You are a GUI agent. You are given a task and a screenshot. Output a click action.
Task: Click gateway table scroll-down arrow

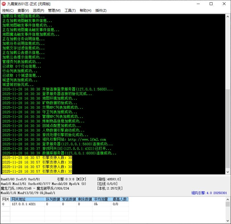click(x=228, y=221)
